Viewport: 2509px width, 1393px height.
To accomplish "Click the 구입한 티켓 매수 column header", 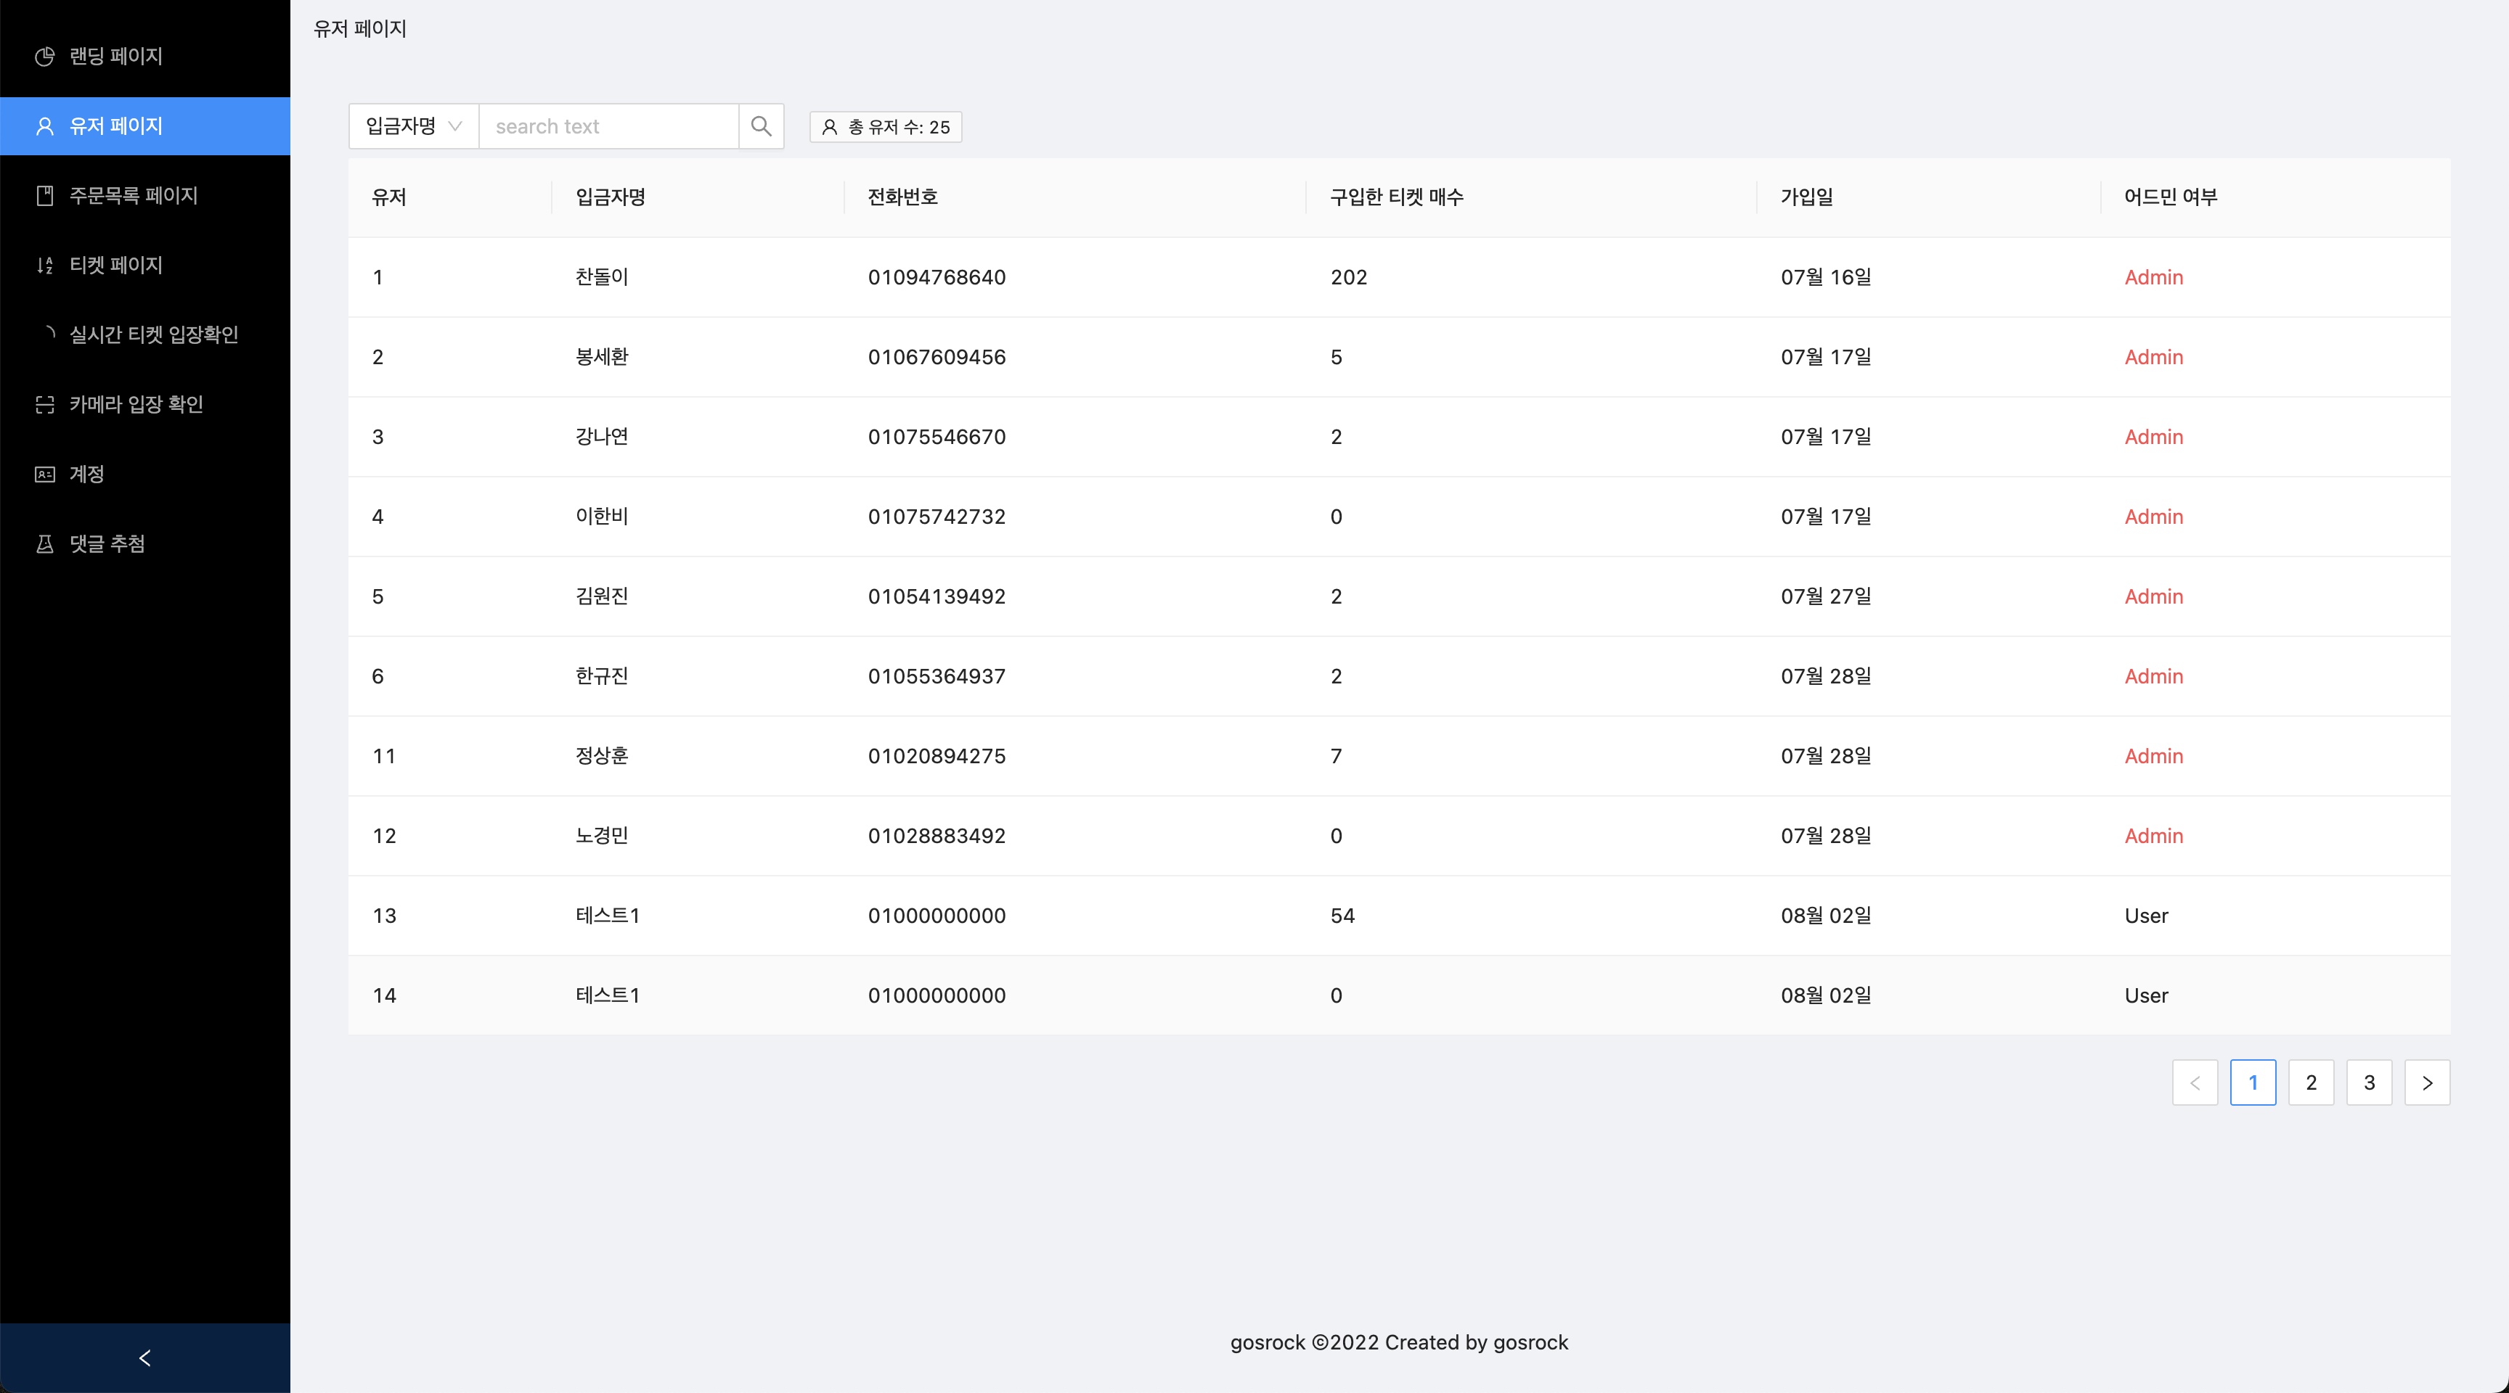I will point(1397,197).
